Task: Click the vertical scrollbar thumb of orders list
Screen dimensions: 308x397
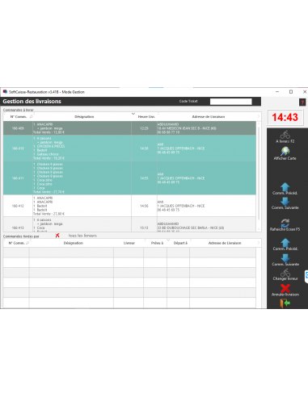Action: (259, 173)
